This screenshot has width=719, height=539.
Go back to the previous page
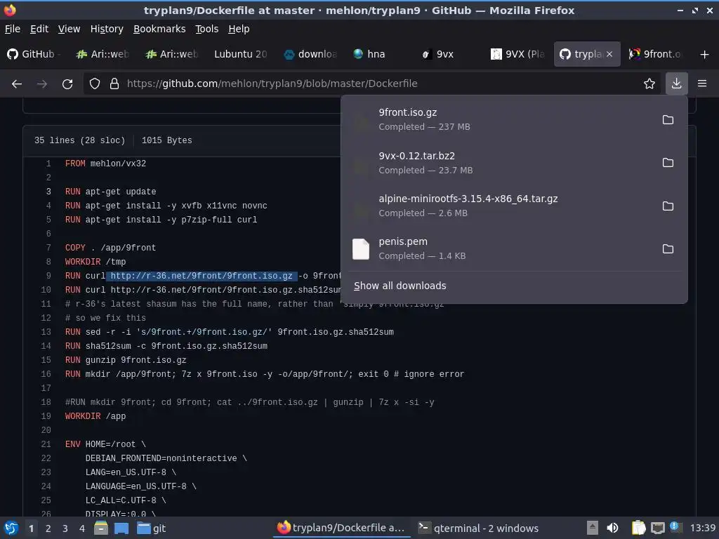pyautogui.click(x=17, y=84)
